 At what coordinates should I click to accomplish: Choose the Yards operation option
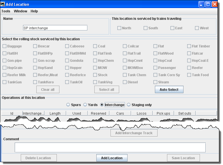(x=85, y=105)
